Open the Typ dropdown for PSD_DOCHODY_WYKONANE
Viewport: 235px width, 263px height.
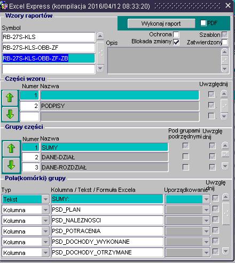click(45, 242)
